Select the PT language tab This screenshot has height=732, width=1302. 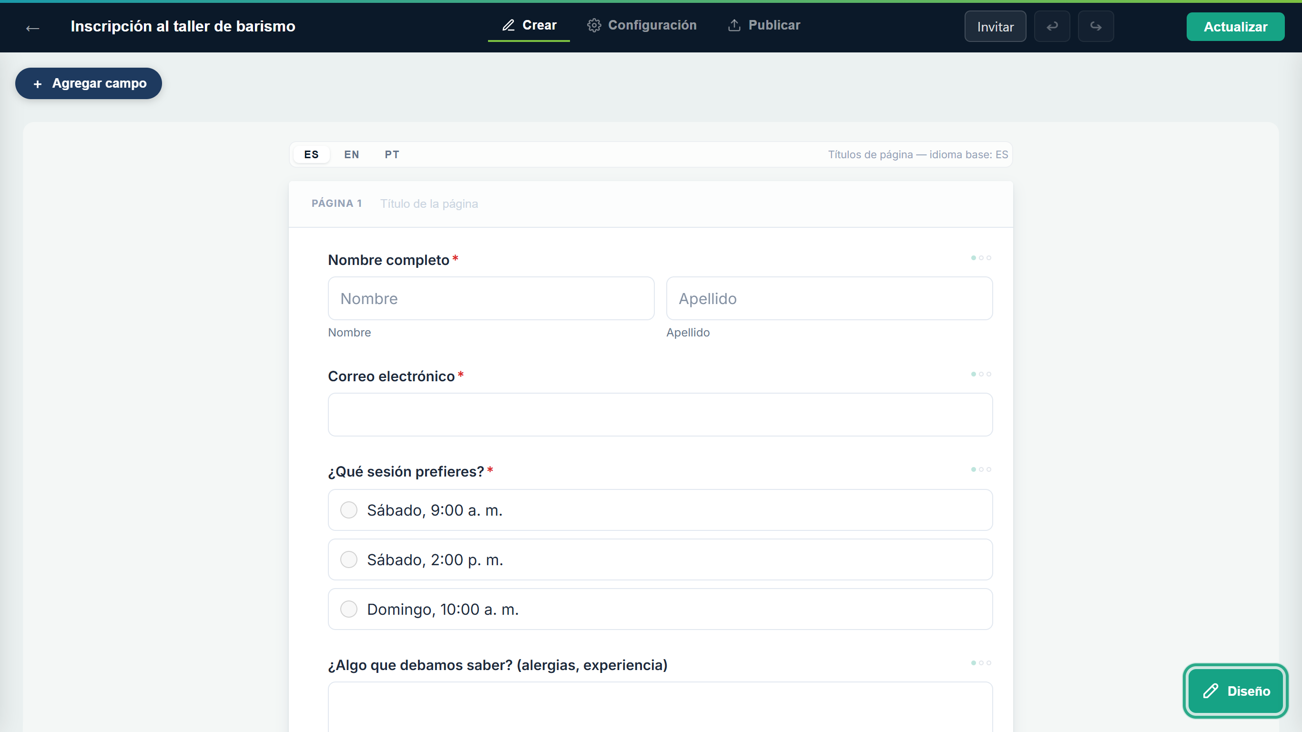click(x=392, y=154)
